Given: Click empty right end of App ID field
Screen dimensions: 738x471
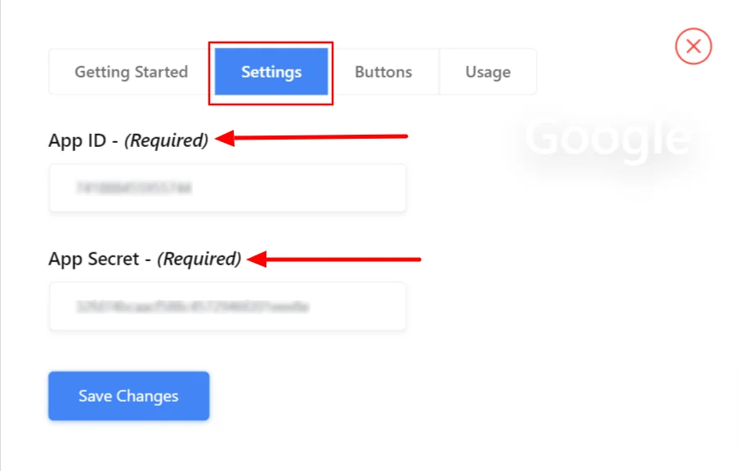Looking at the screenshot, I should click(x=368, y=188).
